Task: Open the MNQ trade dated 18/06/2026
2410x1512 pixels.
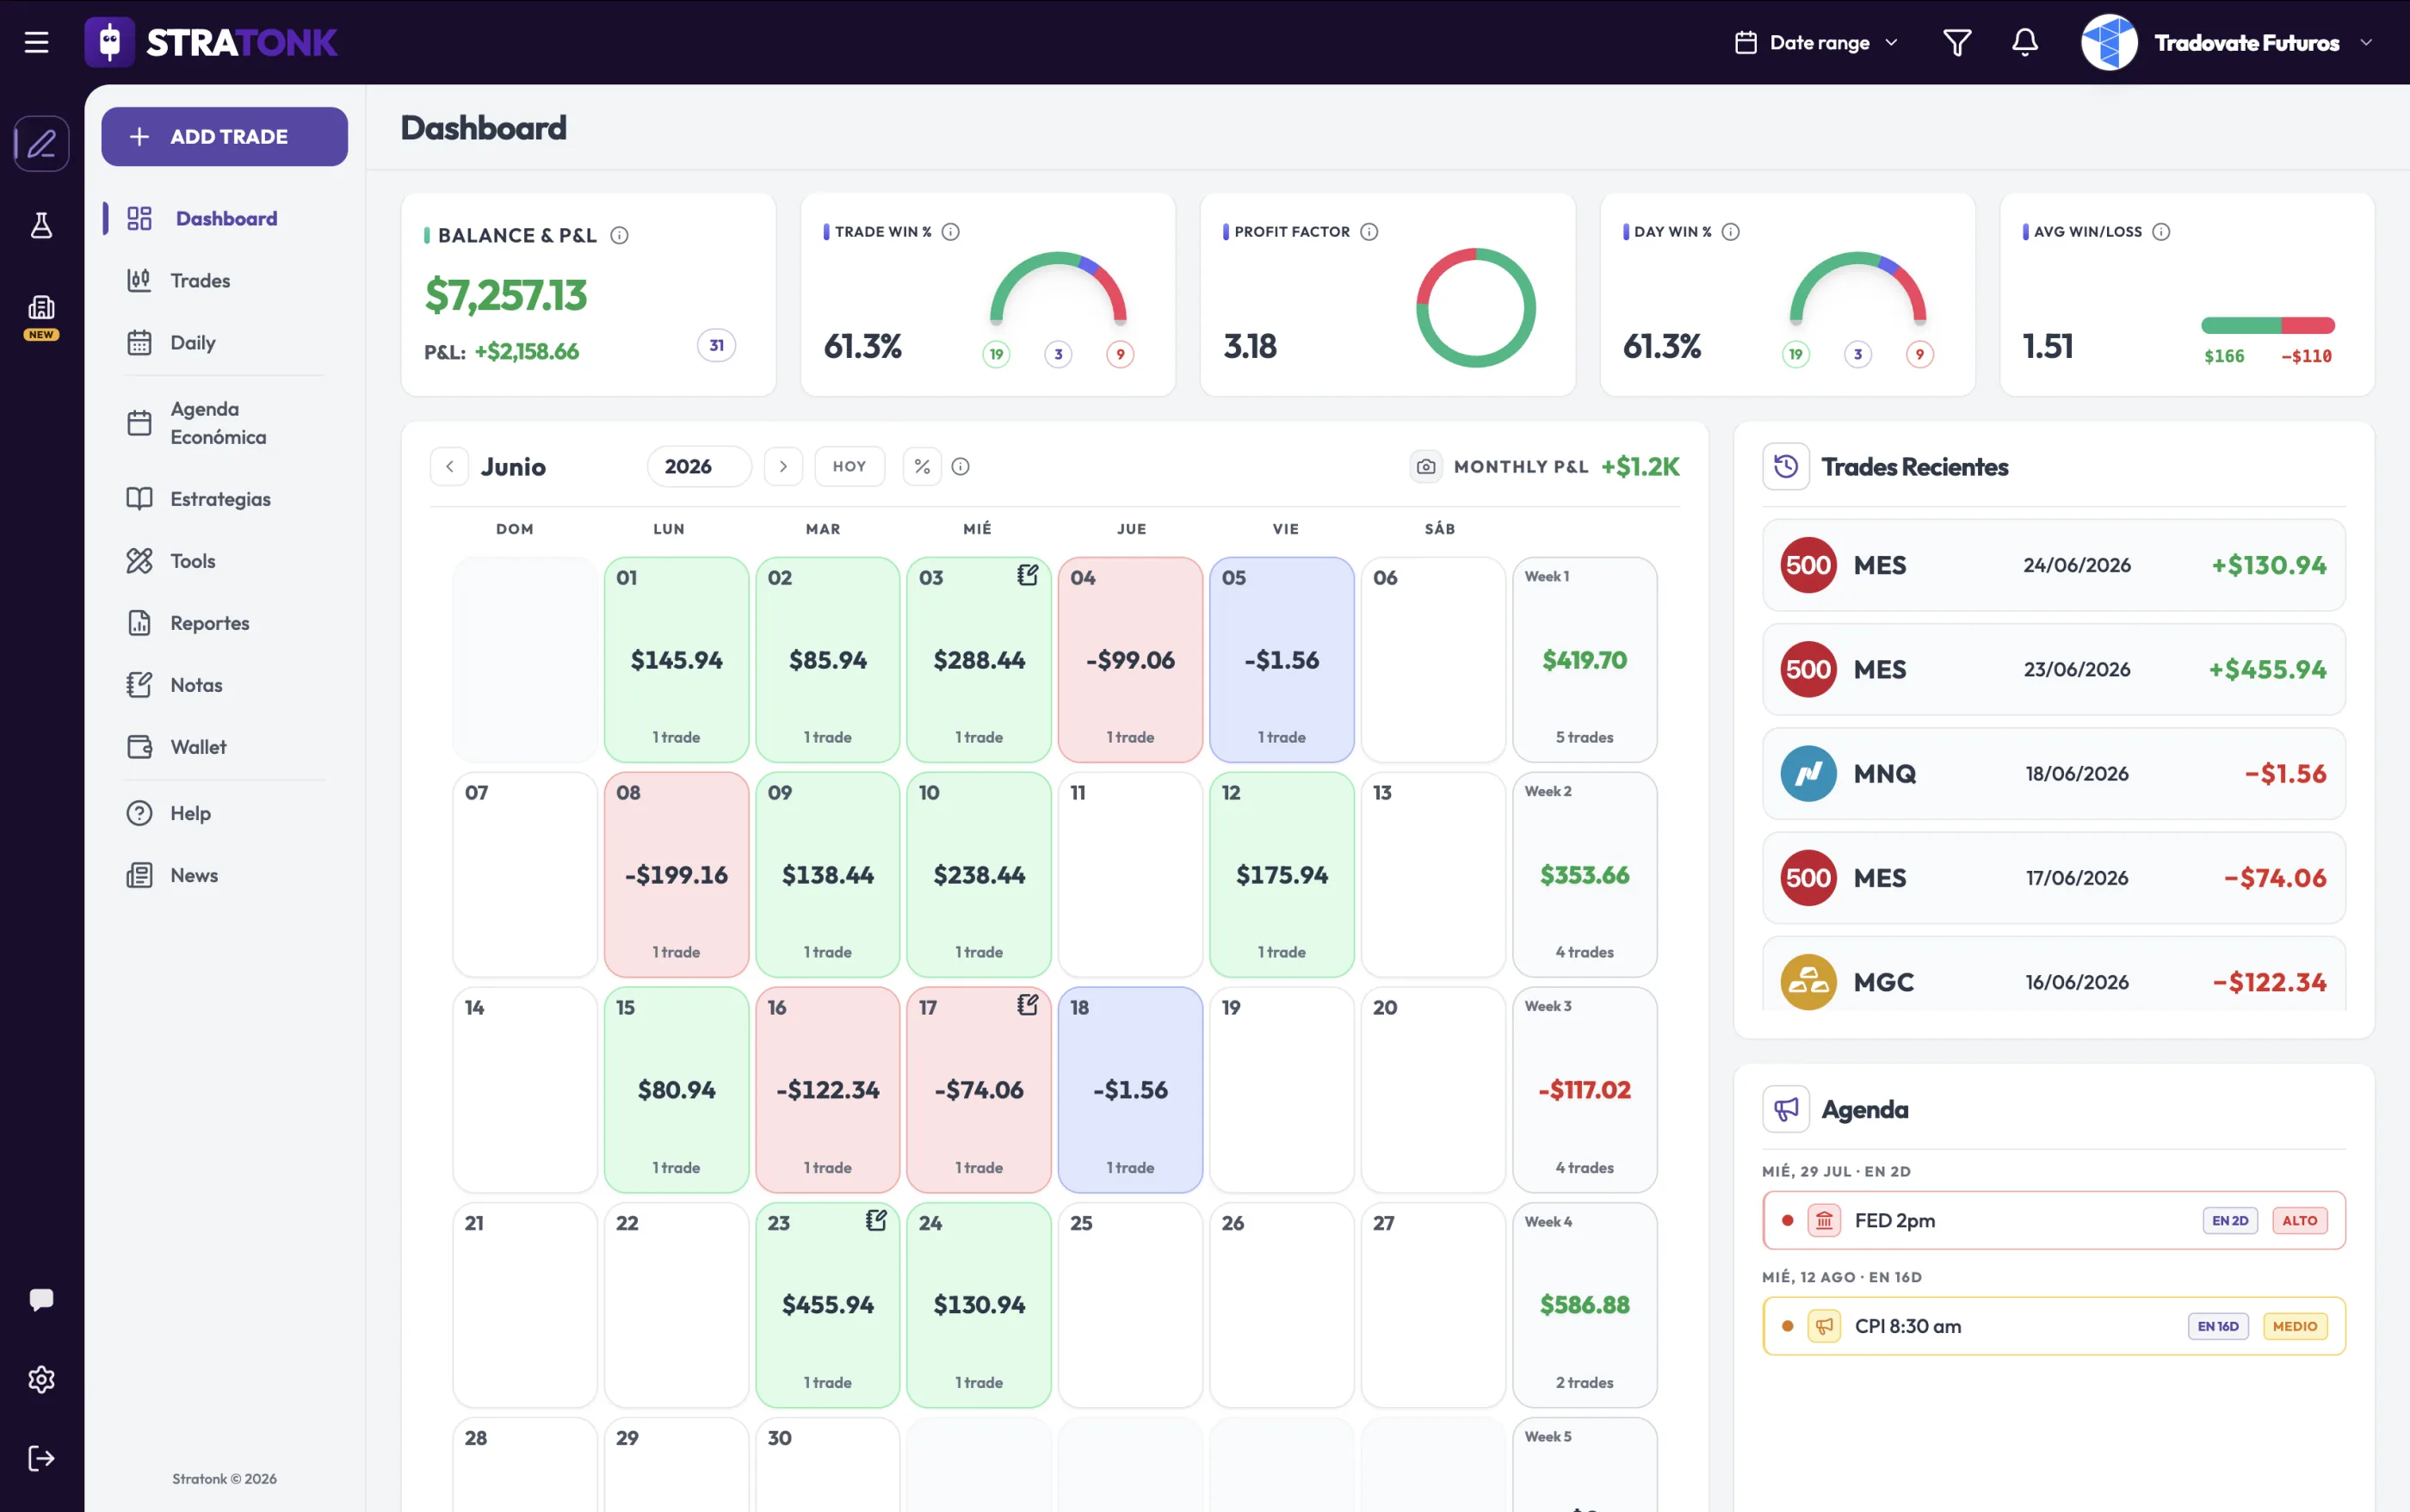Action: 2054,773
